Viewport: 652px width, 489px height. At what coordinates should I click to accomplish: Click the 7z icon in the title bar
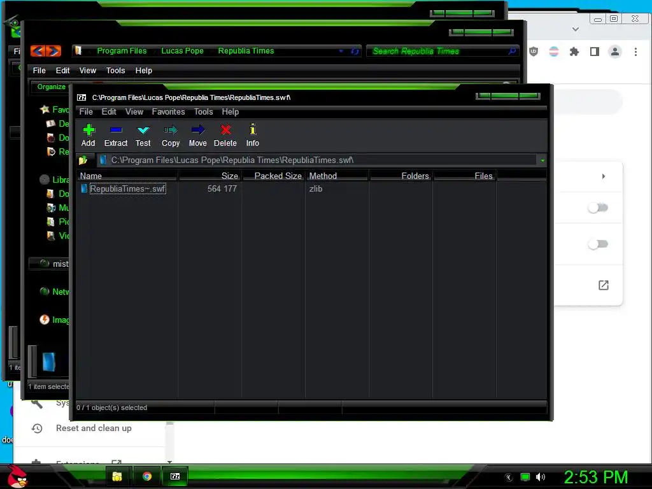tap(81, 97)
